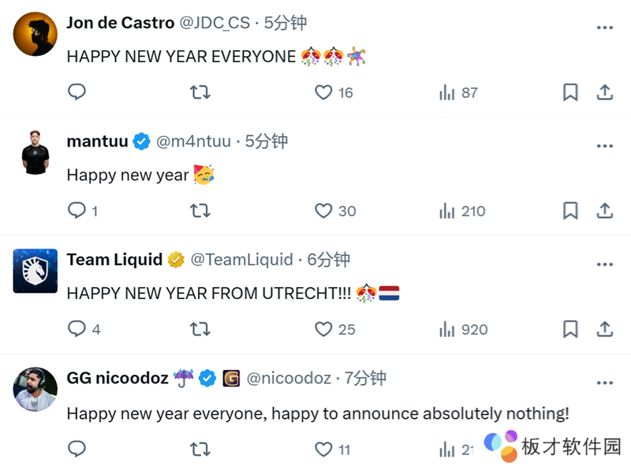631x466 pixels.
Task: Retweet mantuu's Happy new year post
Action: point(200,211)
